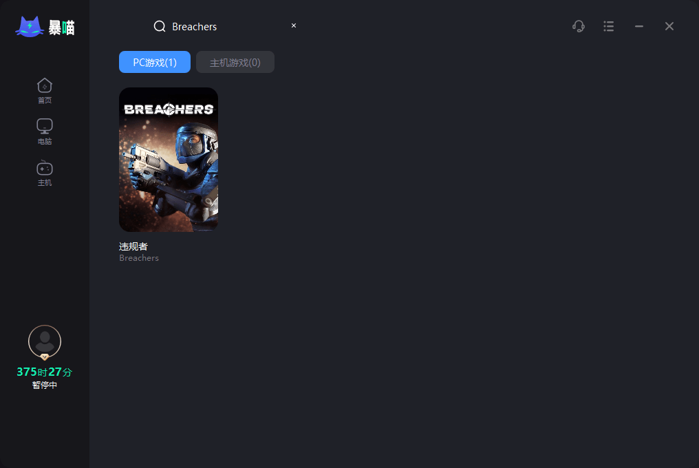The width and height of the screenshot is (699, 468).
Task: Switch to 主机游戏(0) tab
Action: (x=235, y=62)
